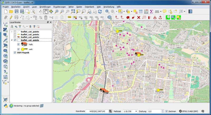Click extents toggle icon beside coordinate field
Viewport: 211px width, 115px height.
(110, 111)
